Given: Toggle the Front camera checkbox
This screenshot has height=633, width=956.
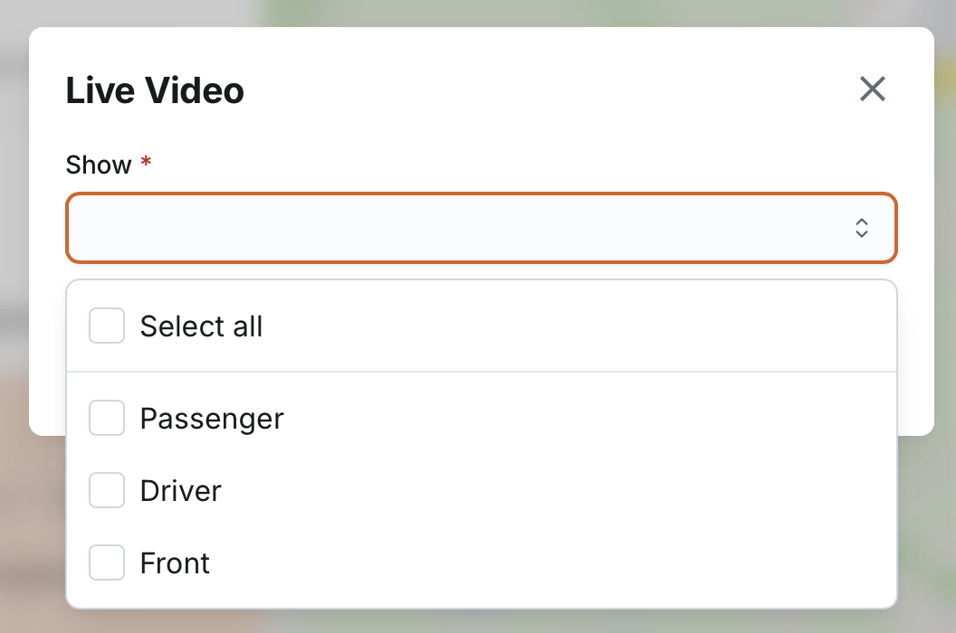Looking at the screenshot, I should (107, 562).
